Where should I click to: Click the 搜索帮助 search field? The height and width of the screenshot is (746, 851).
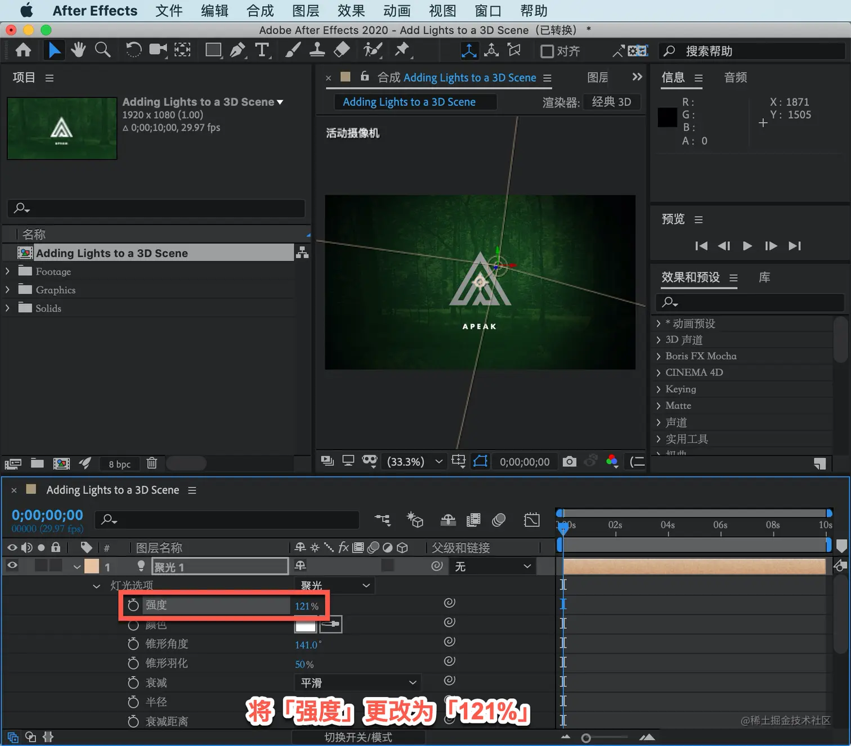752,51
